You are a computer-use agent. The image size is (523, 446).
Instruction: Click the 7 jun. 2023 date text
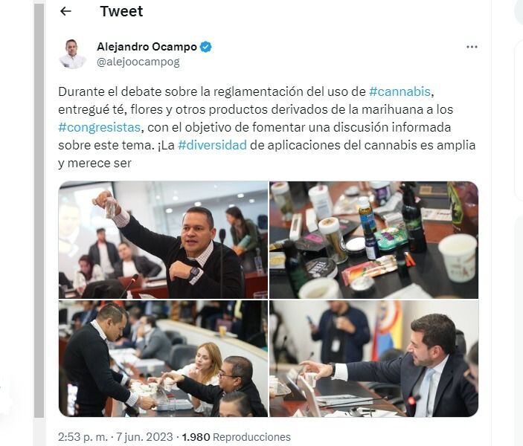tap(144, 437)
